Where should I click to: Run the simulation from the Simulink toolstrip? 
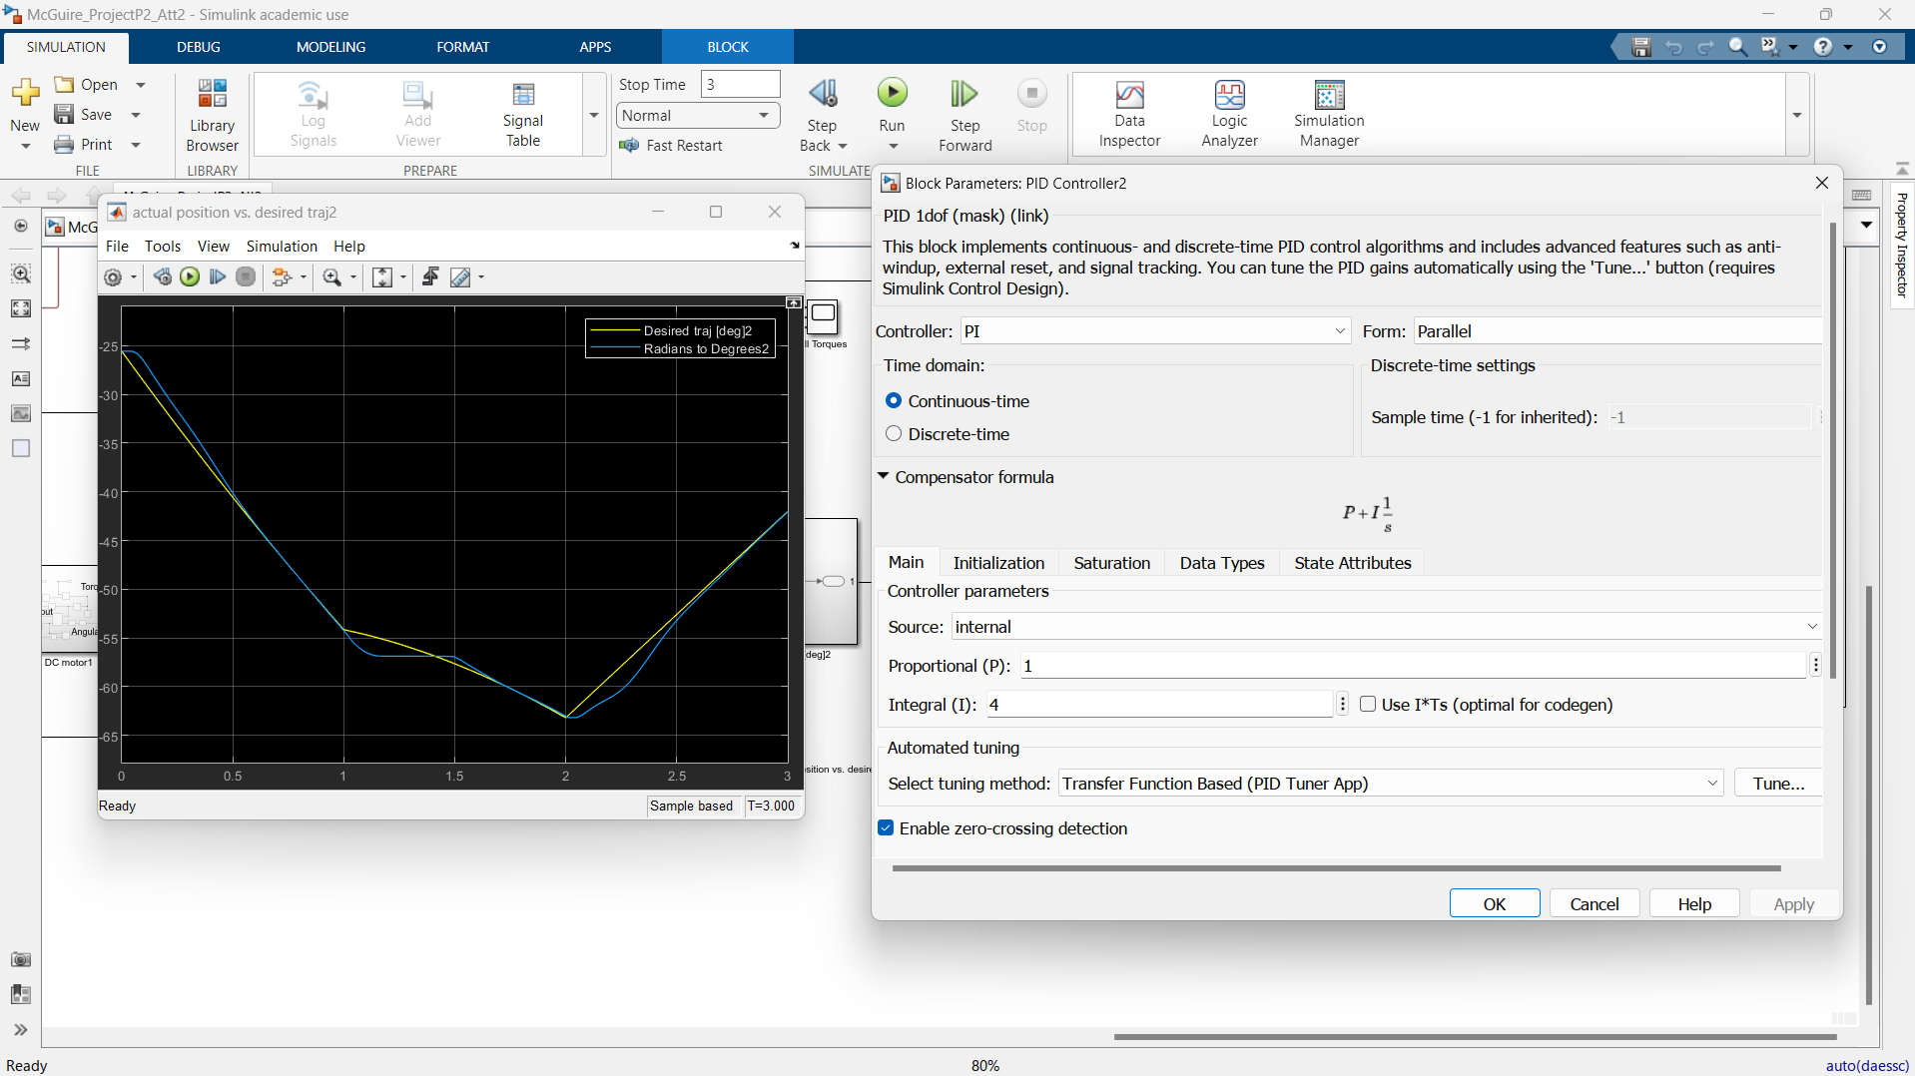coord(892,94)
